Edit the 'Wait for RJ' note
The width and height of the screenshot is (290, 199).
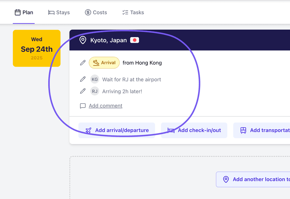[83, 79]
